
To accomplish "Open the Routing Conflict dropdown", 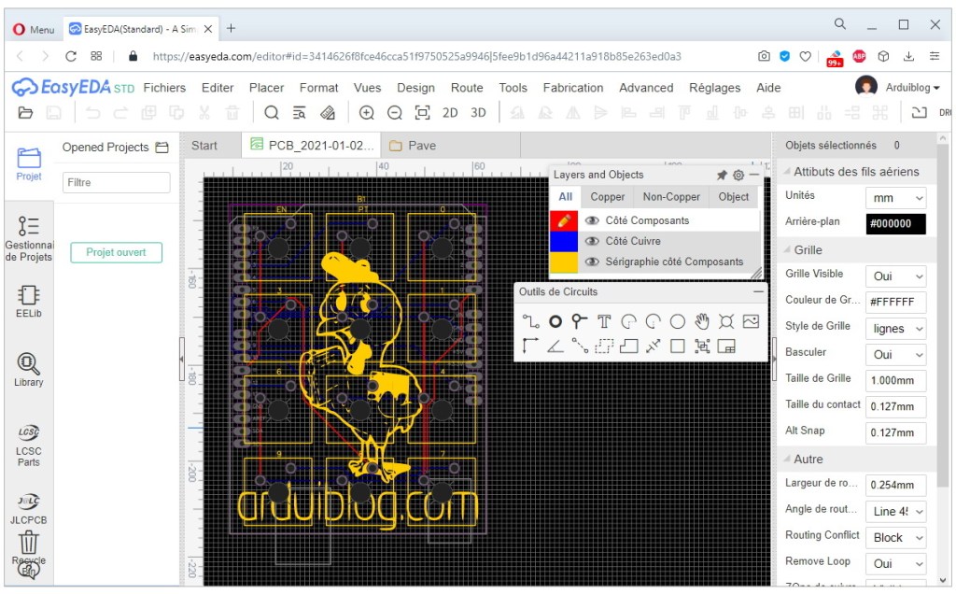I will click(895, 538).
